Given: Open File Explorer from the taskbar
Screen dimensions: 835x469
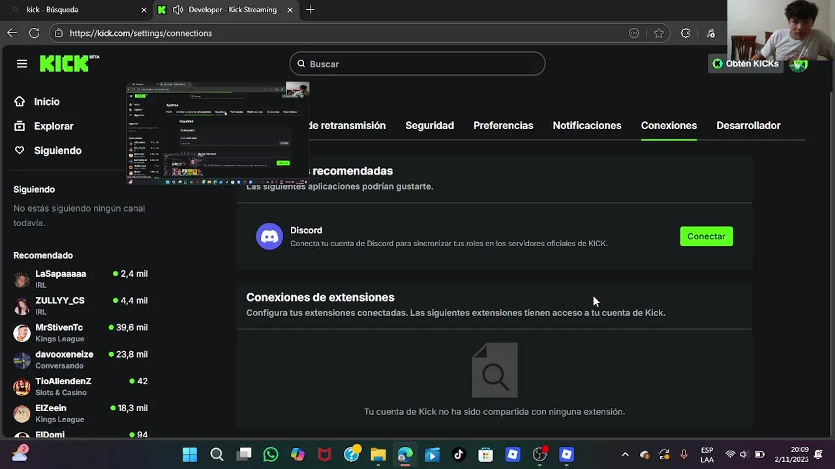Looking at the screenshot, I should [x=378, y=455].
